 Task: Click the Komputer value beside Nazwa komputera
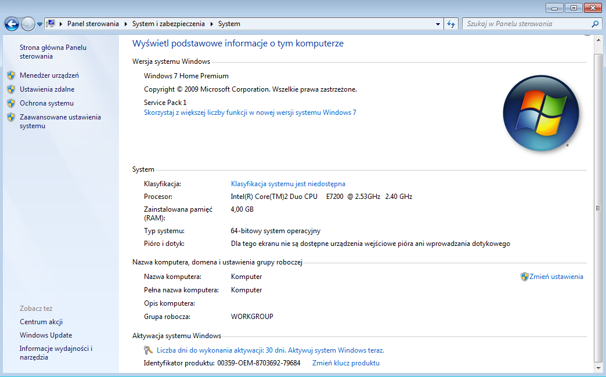[246, 277]
